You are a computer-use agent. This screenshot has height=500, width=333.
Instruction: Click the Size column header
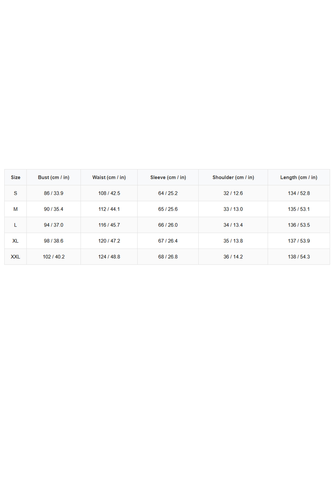click(x=16, y=177)
